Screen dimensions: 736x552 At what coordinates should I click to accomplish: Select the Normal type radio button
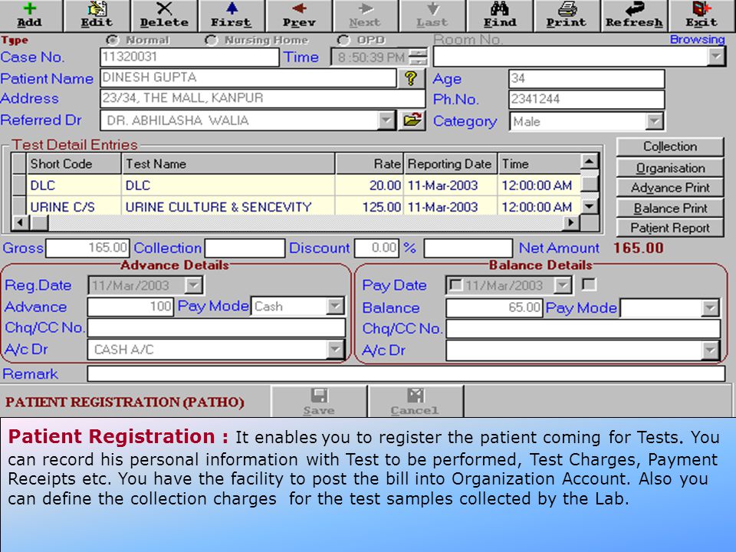(113, 41)
